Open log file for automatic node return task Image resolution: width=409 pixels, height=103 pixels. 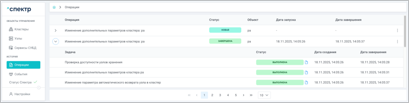(x=306, y=82)
